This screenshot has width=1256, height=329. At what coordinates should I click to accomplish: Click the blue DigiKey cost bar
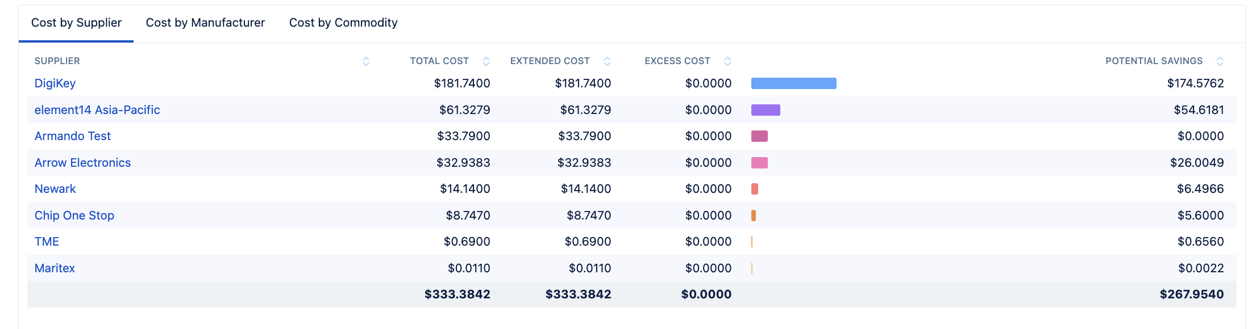pos(793,83)
